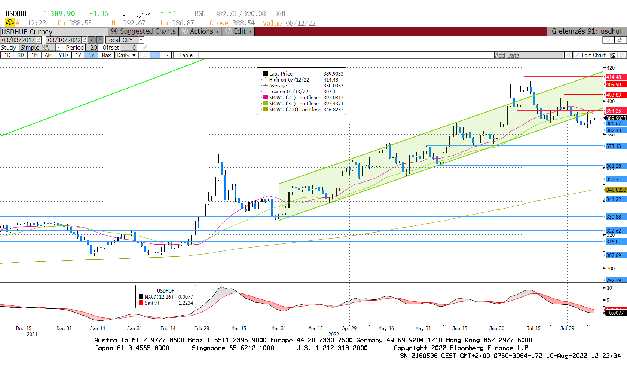Open the Simple MA study dropdown
The image size is (627, 372).
pyautogui.click(x=58, y=47)
